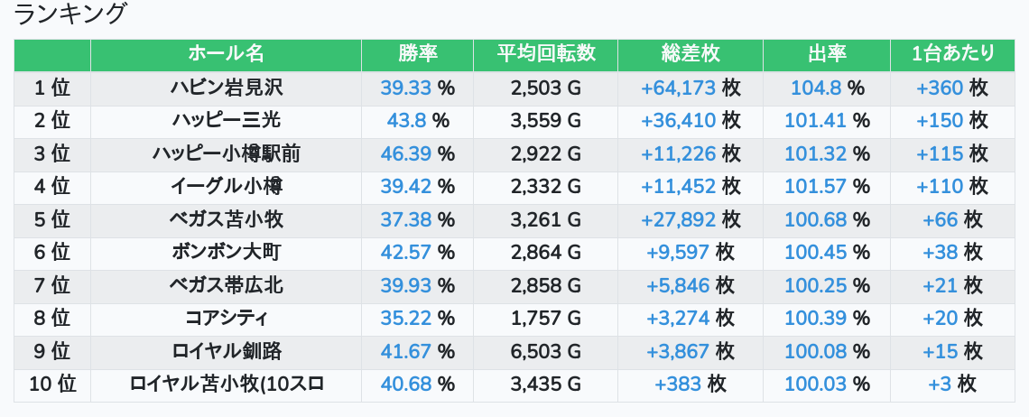This screenshot has height=417, width=1029.
Task: Click the 101.57 payout rate value
Action: coord(815,186)
